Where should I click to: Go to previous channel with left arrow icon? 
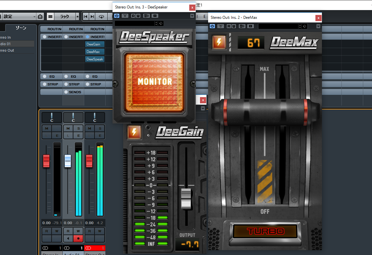86,16
